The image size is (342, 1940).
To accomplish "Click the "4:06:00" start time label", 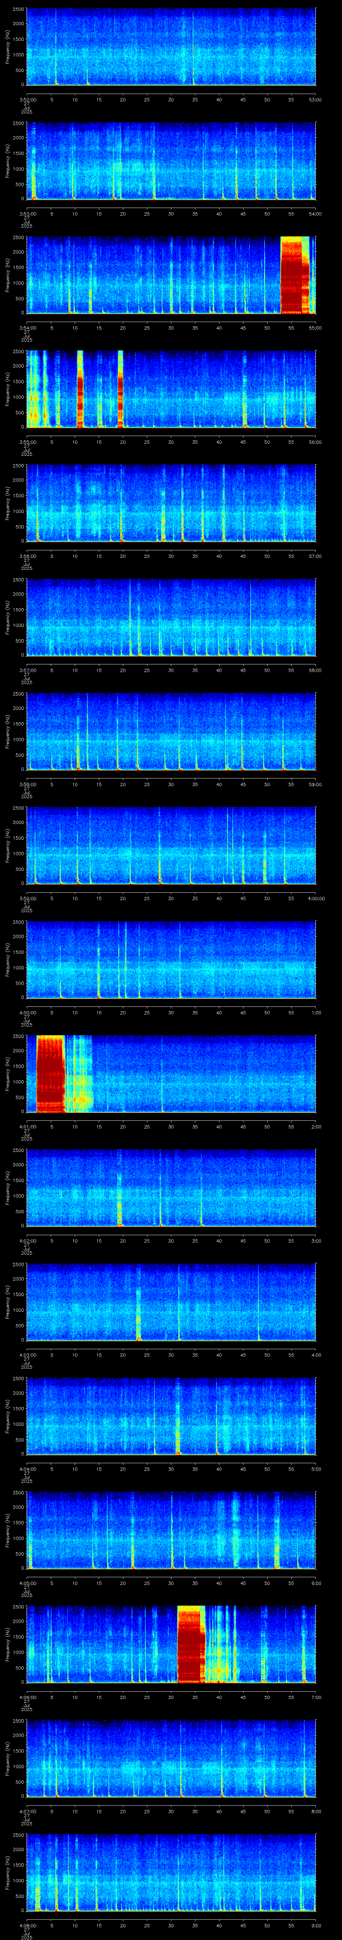I will coord(27,1698).
